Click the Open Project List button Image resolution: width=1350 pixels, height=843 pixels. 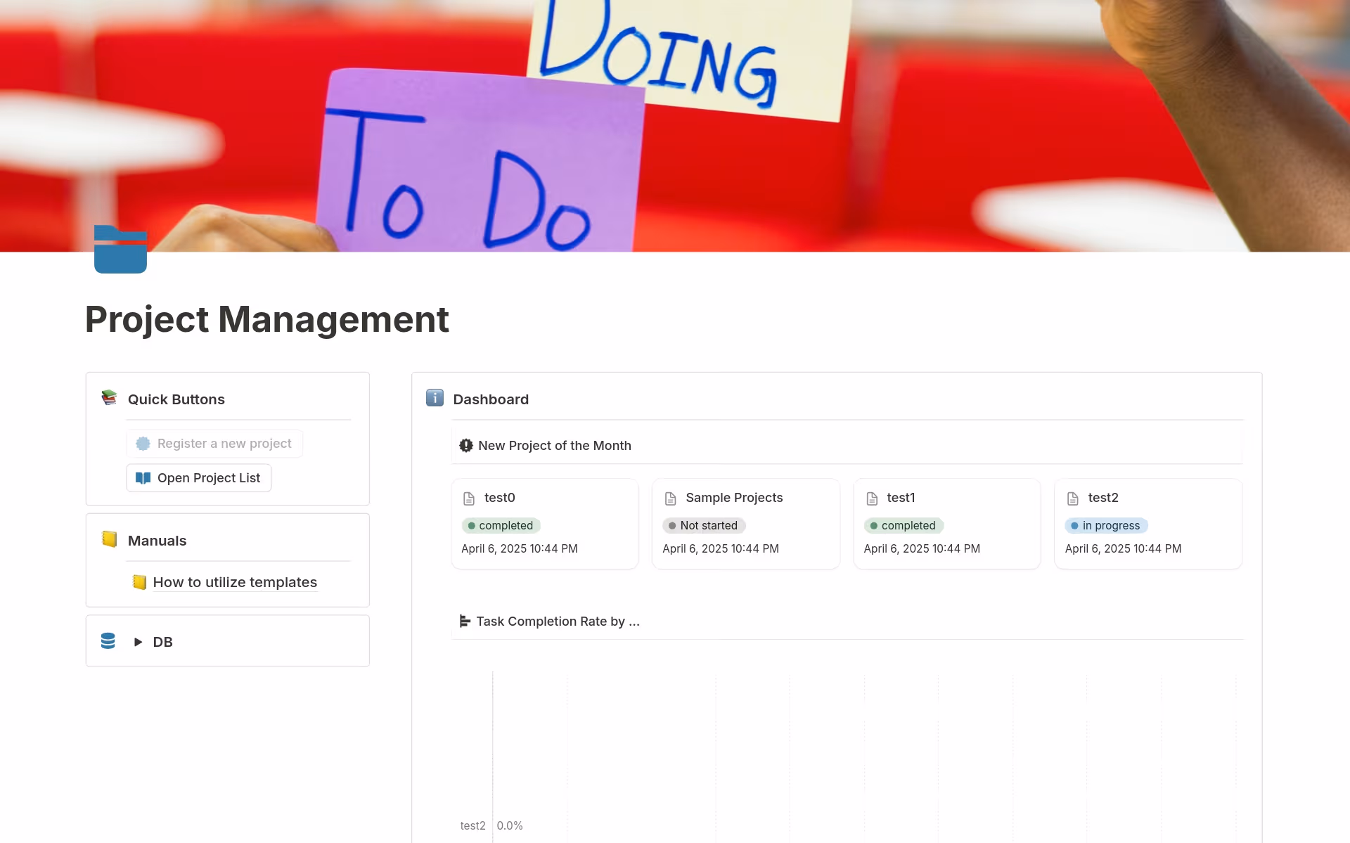pyautogui.click(x=198, y=477)
